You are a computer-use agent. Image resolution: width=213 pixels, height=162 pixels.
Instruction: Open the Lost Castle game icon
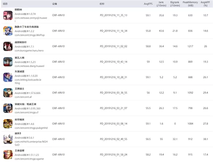(x=8, y=77)
